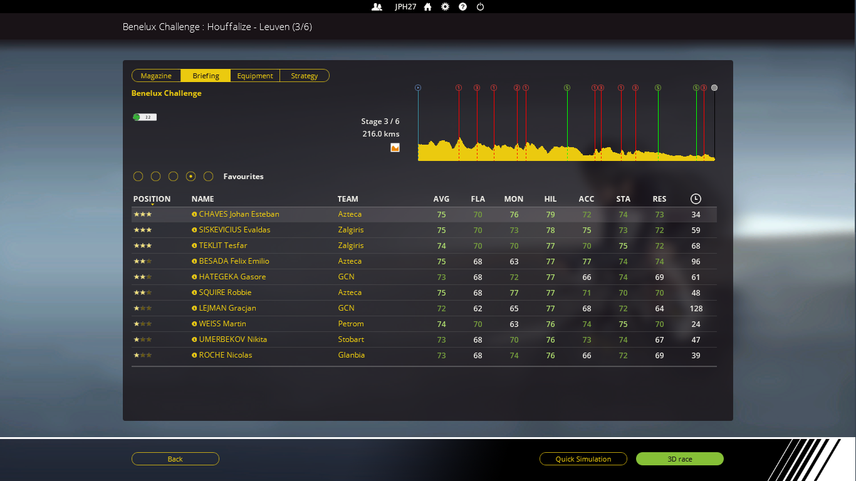This screenshot has width=856, height=481.
Task: Click the help question mark icon
Action: (462, 7)
